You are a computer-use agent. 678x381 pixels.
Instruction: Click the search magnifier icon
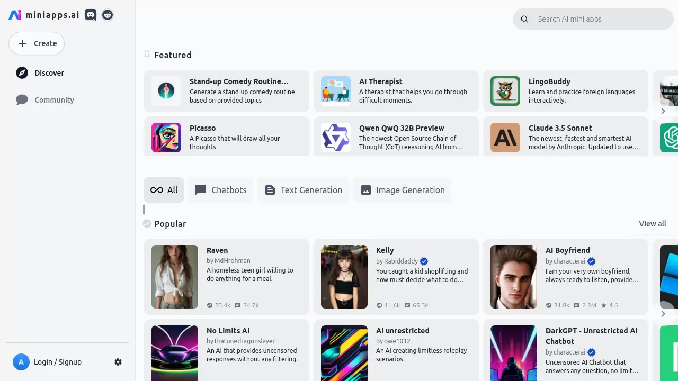point(524,19)
